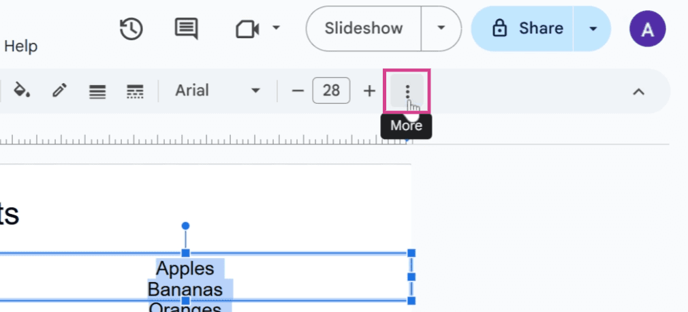
Task: Expand the Share options arrow
Action: tap(593, 29)
